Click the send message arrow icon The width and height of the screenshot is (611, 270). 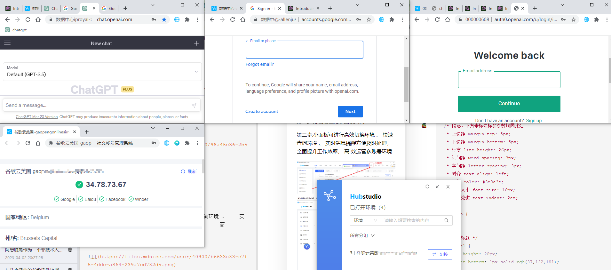(x=194, y=105)
